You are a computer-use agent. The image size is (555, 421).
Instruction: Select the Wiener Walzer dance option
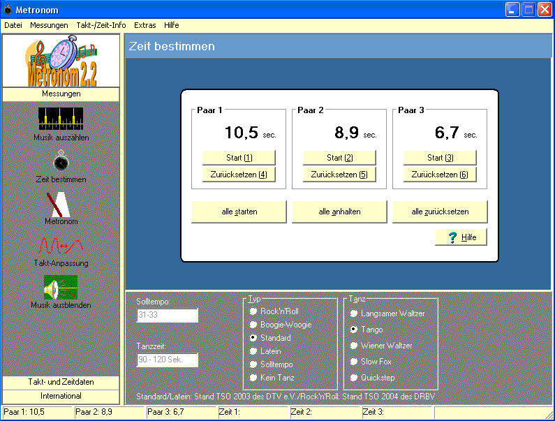click(x=354, y=346)
